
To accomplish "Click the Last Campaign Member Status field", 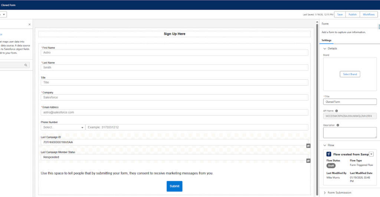I will (x=174, y=157).
